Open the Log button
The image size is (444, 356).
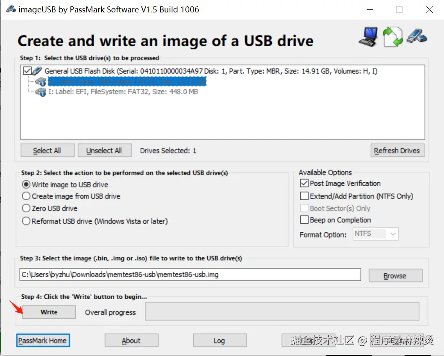click(220, 341)
